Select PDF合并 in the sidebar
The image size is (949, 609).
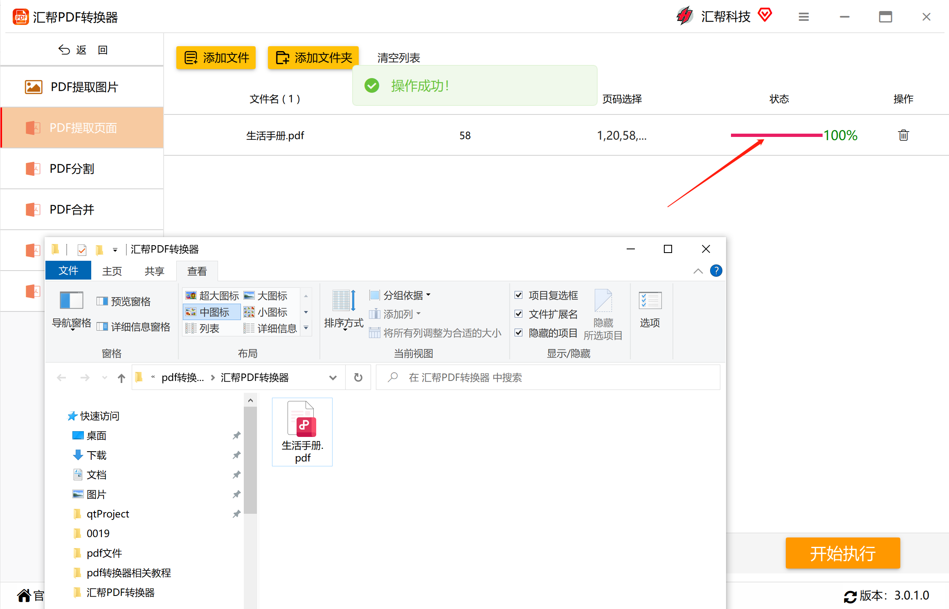(x=82, y=209)
